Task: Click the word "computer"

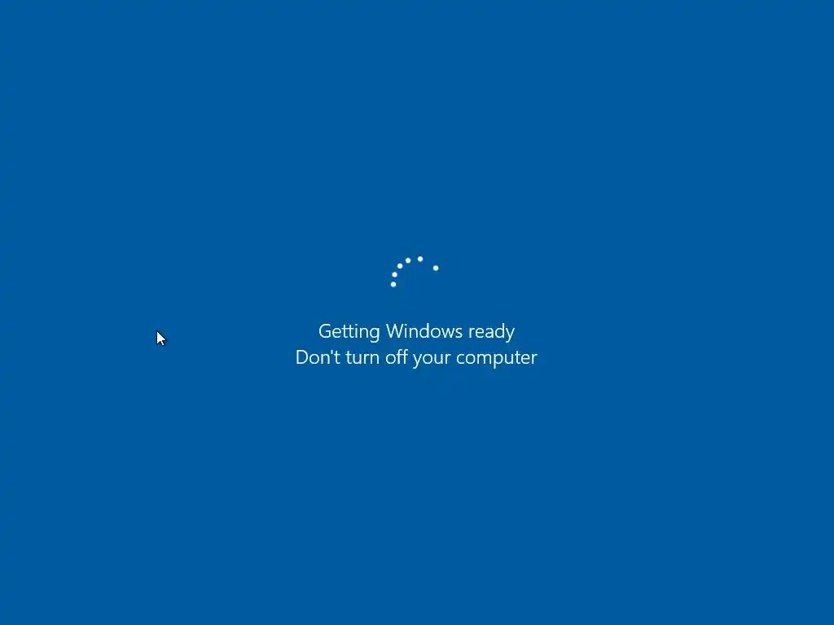Action: (x=497, y=358)
